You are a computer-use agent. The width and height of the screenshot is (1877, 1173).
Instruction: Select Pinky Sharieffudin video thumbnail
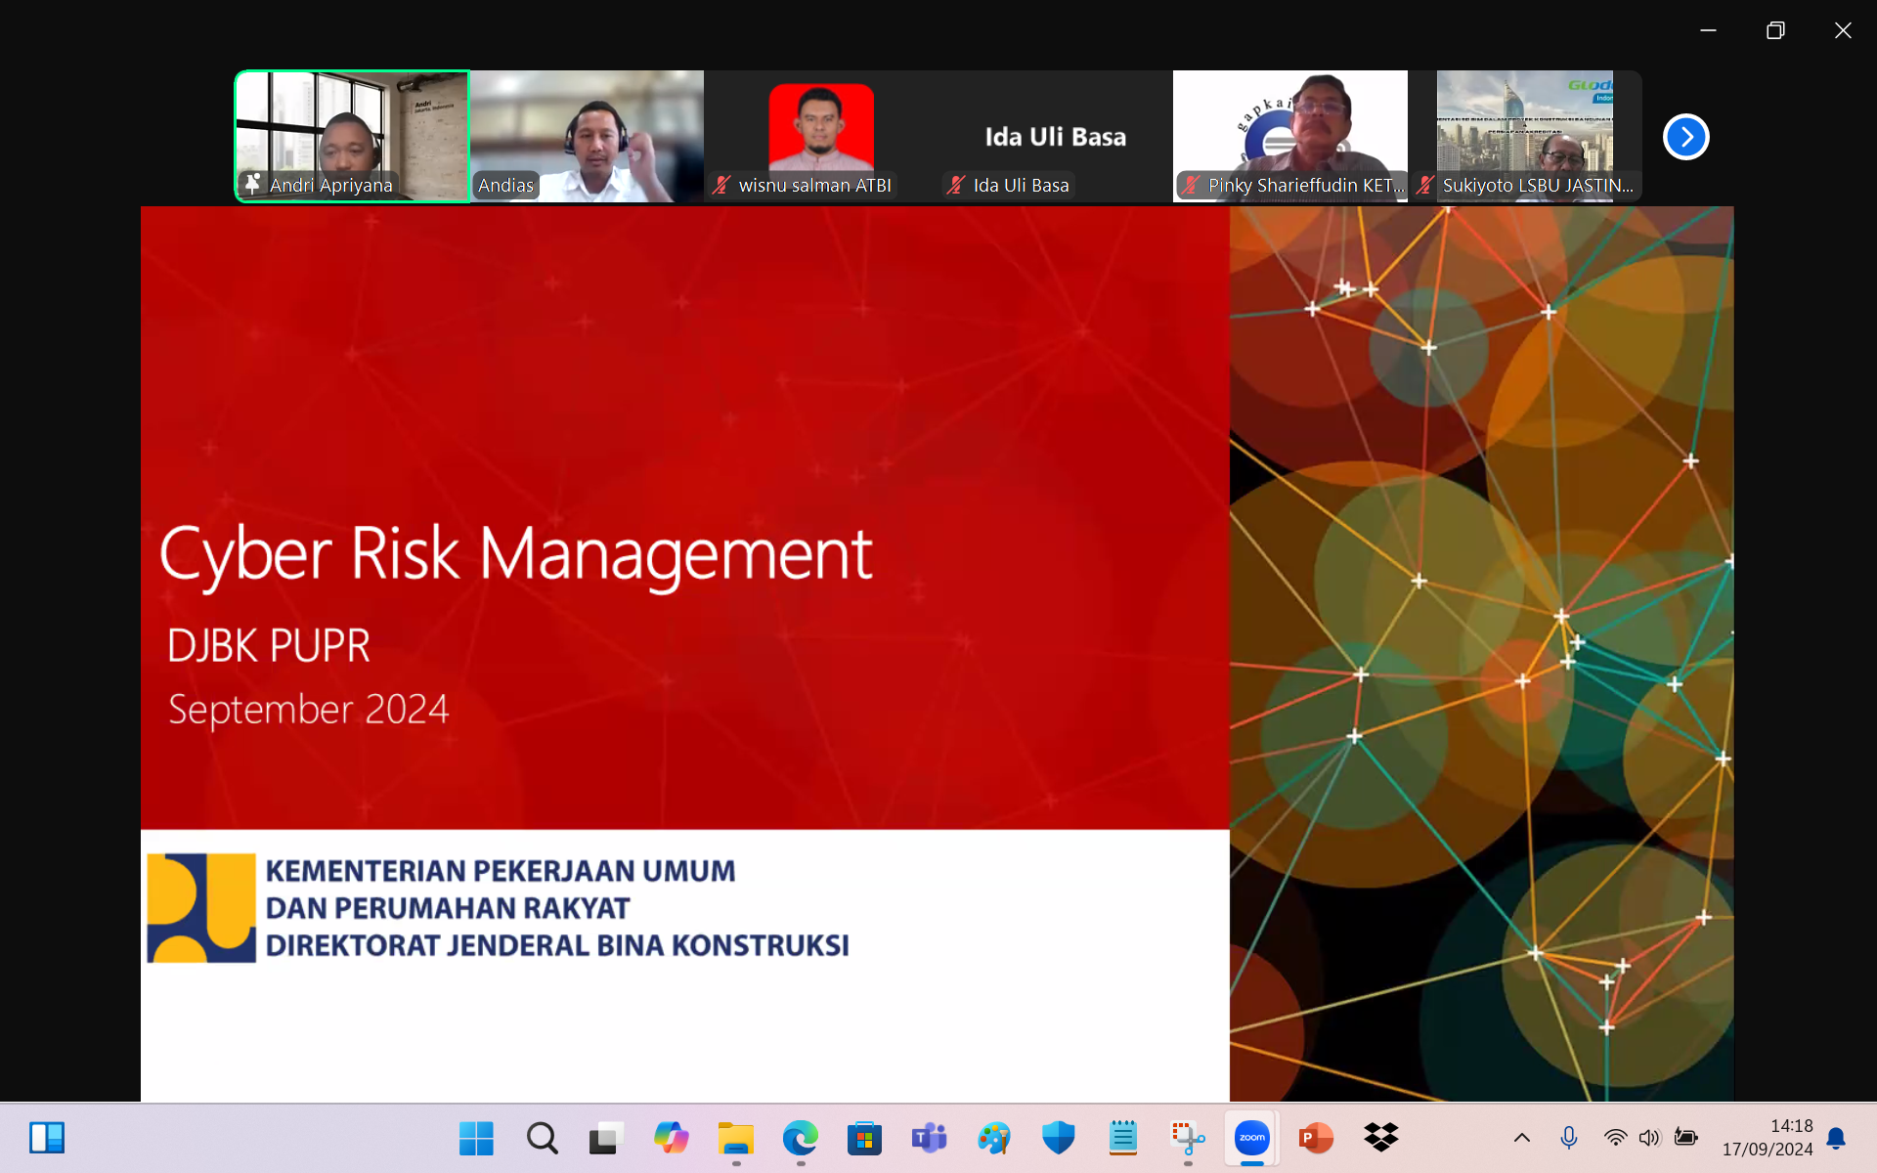click(1290, 136)
